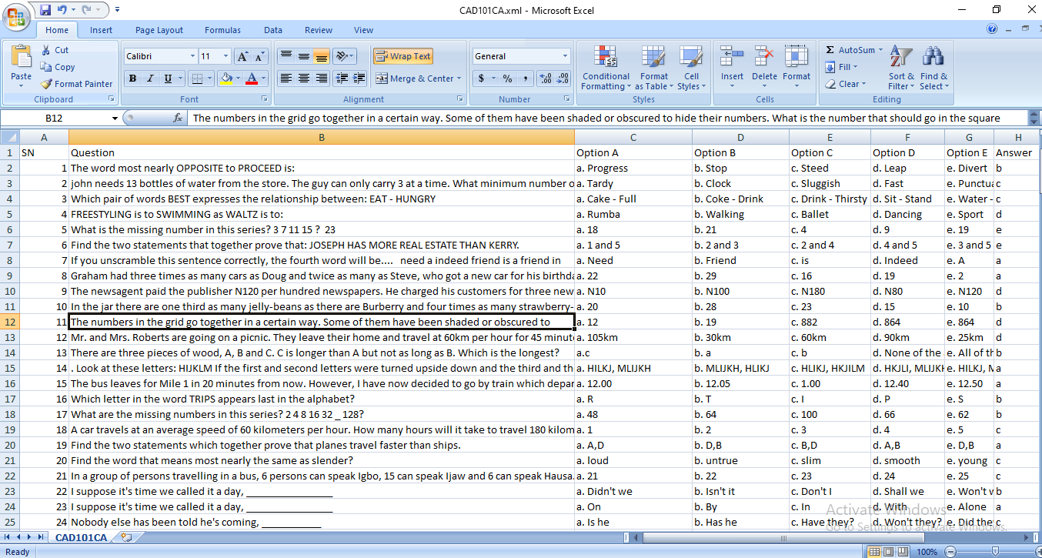The width and height of the screenshot is (1042, 558).
Task: Open the Formulas ribbon tab
Action: tap(222, 30)
